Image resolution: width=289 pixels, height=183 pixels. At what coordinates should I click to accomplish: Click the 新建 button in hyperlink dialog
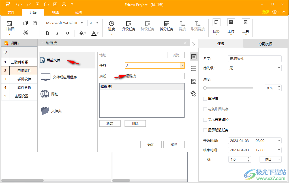click(110, 124)
